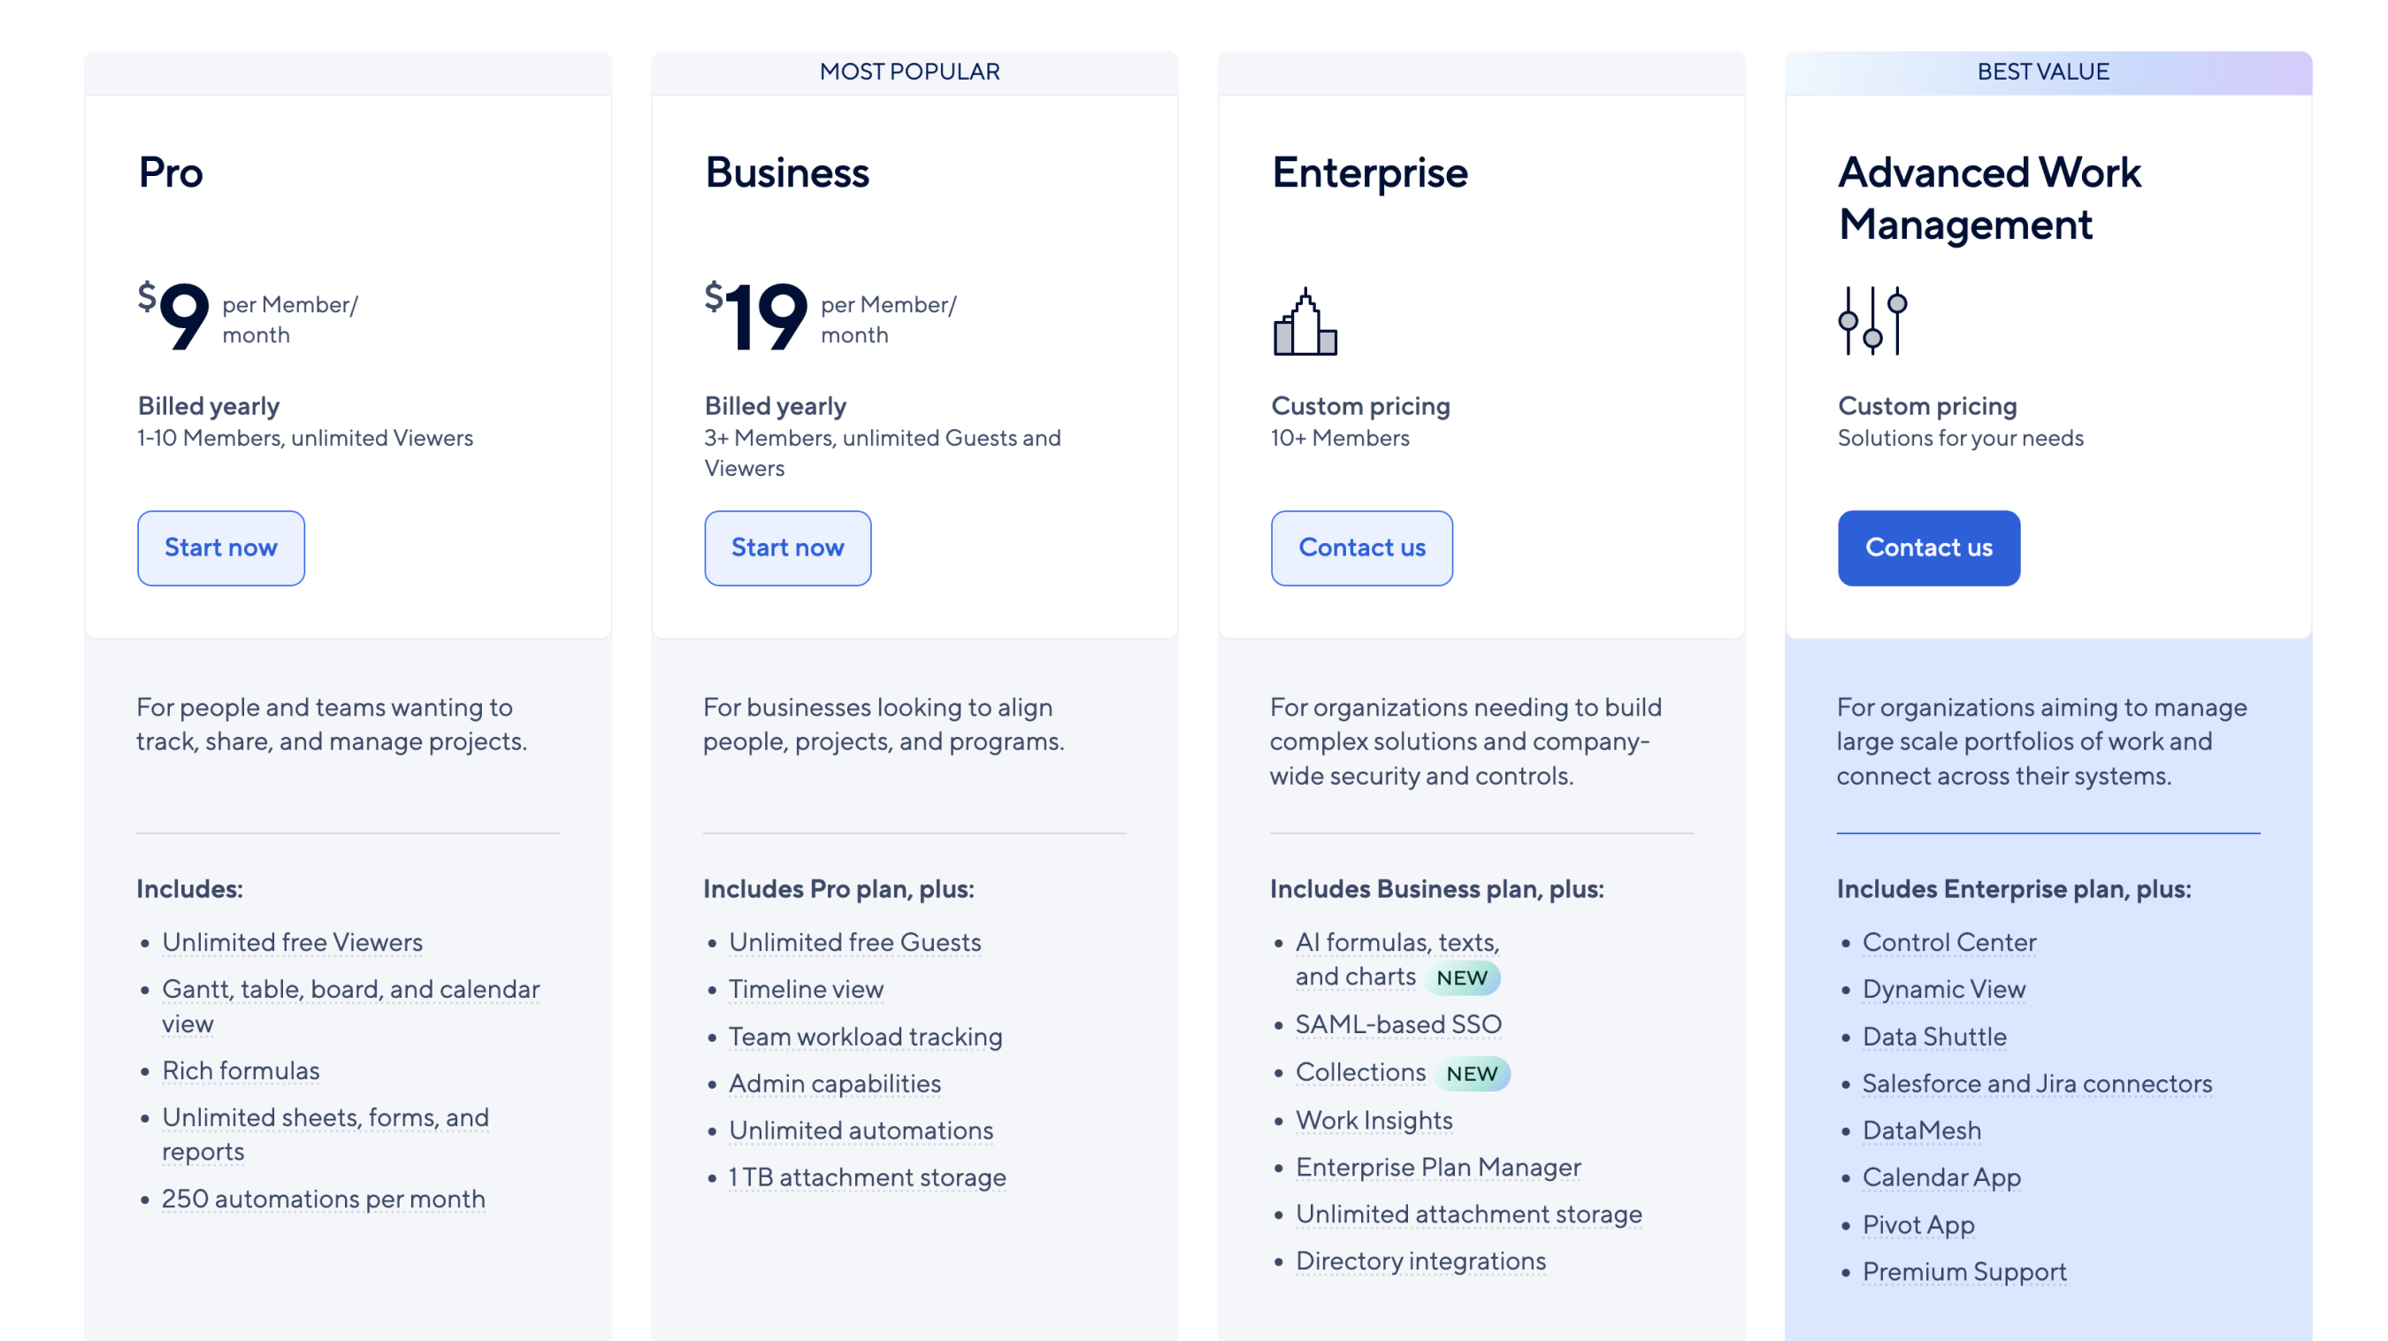This screenshot has width=2388, height=1341.
Task: Click Start now under the Pro plan
Action: point(220,548)
